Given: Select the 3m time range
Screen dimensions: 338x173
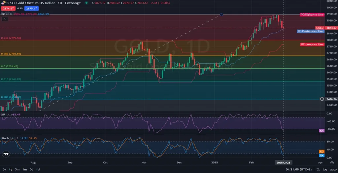Looking at the screenshot, I should coord(17,170).
